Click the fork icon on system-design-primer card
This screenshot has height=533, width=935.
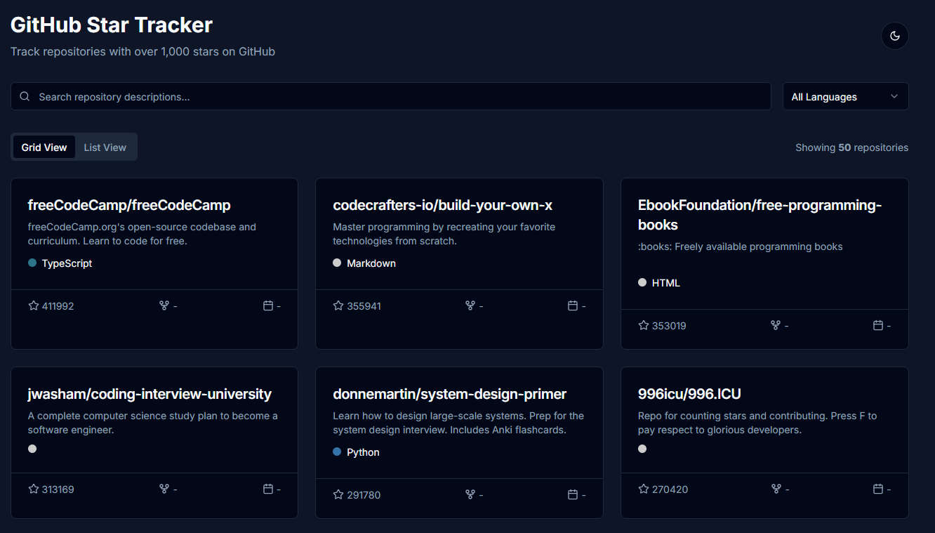470,494
